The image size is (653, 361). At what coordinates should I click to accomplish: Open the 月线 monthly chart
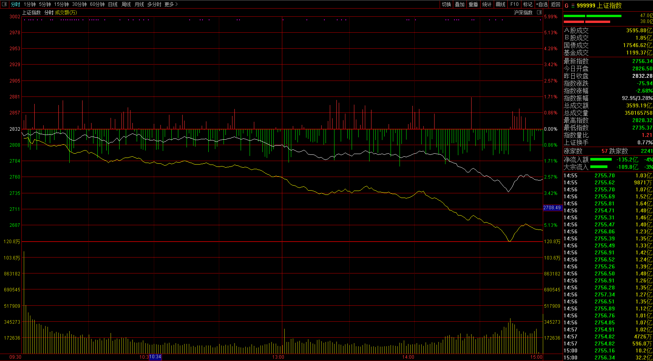coord(139,4)
